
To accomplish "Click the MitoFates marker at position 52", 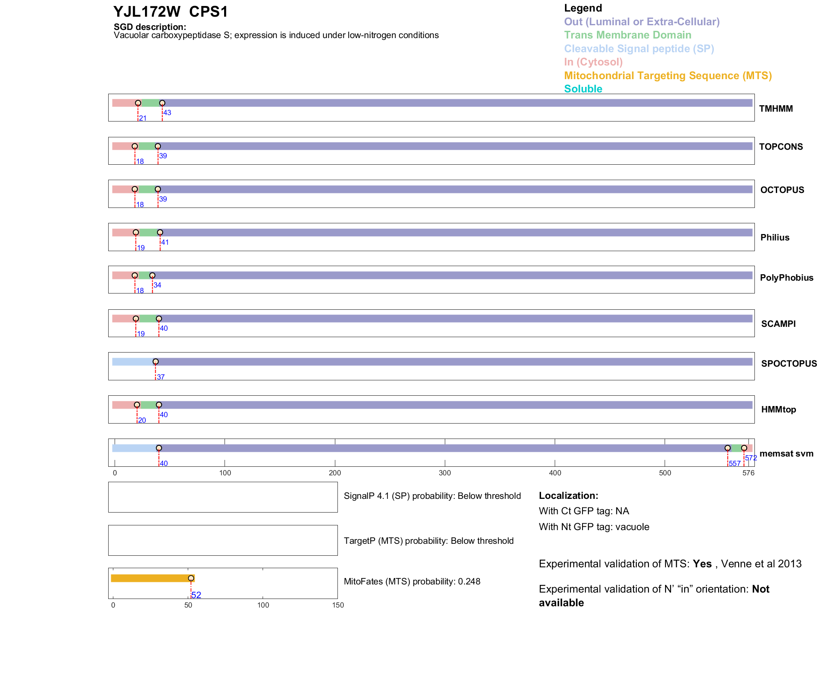I will coord(191,578).
